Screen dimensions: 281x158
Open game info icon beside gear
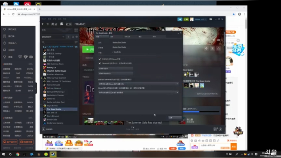[212, 48]
